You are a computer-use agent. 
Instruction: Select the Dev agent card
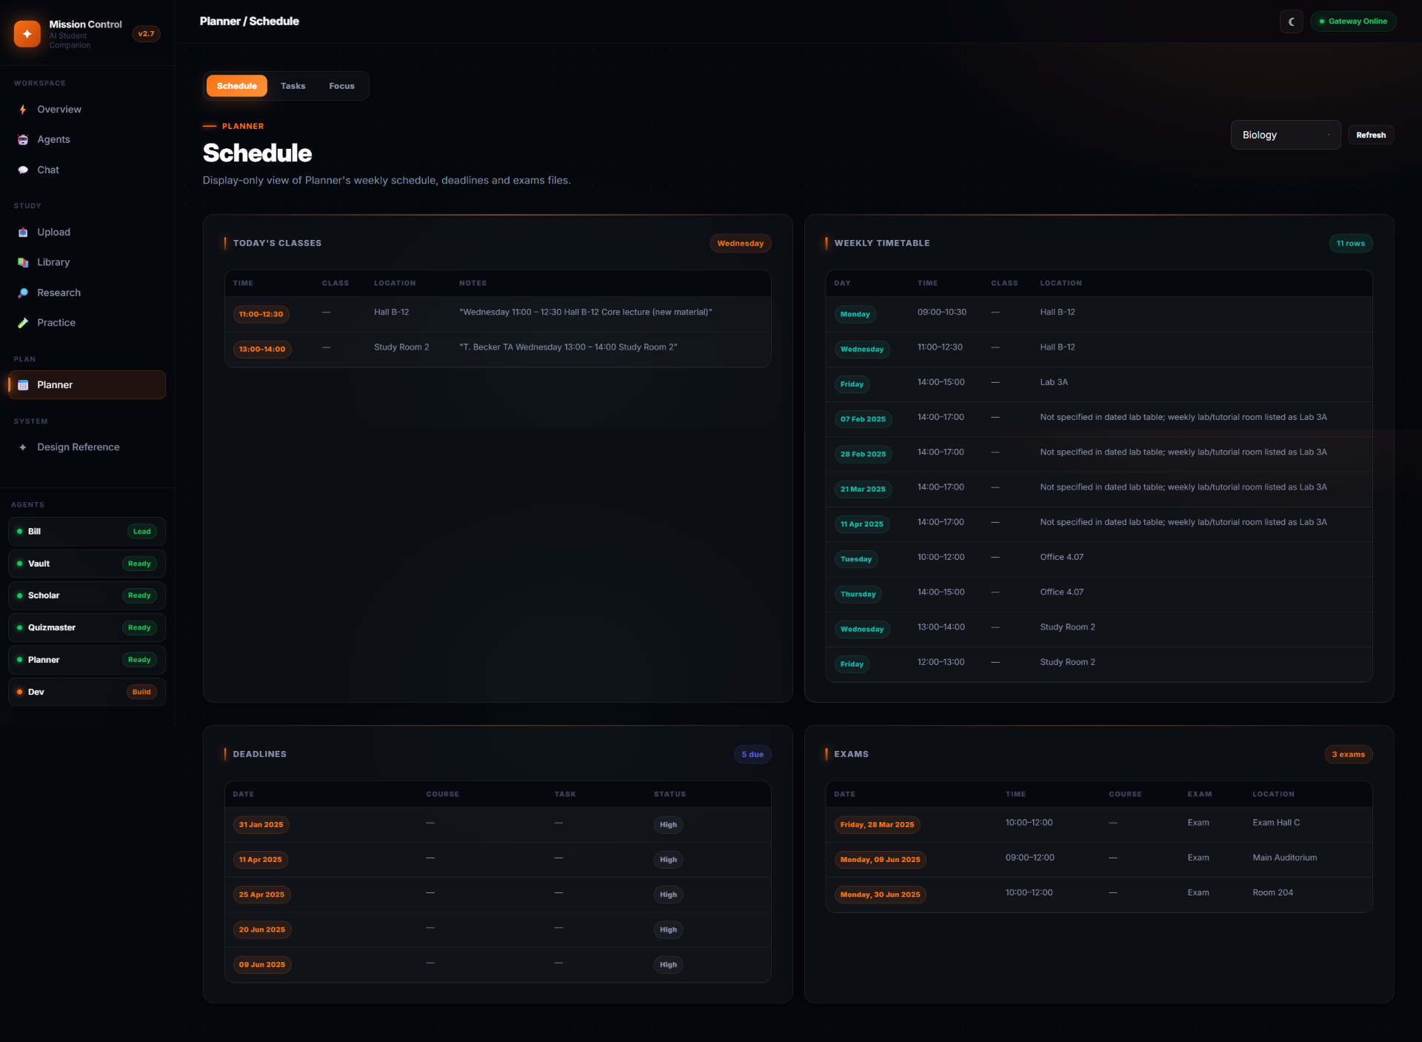point(87,692)
